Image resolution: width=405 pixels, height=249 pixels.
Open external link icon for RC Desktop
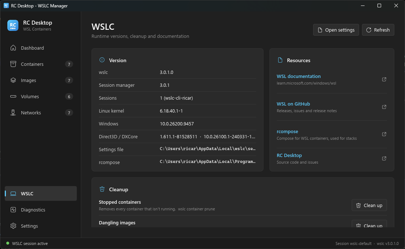384,158
